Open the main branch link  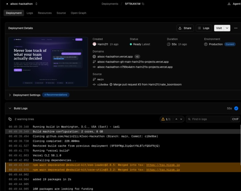(x=101, y=79)
